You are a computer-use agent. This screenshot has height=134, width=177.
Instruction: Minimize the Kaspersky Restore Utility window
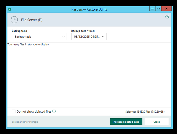pyautogui.click(x=152, y=9)
